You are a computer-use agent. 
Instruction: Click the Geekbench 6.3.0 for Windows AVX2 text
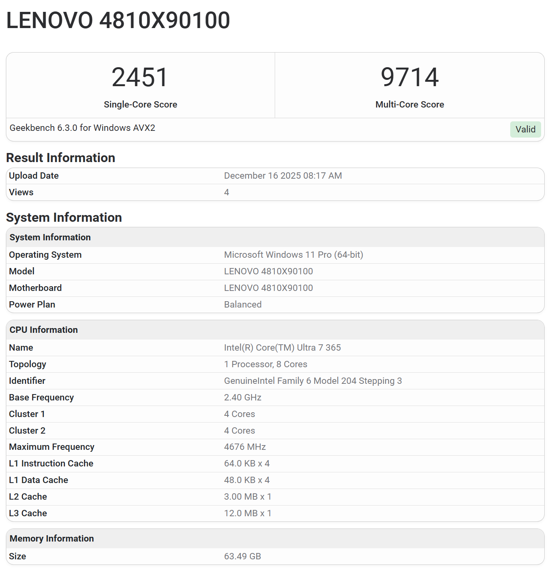(82, 128)
